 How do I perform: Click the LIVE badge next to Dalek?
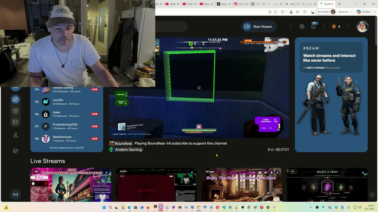coord(94,114)
